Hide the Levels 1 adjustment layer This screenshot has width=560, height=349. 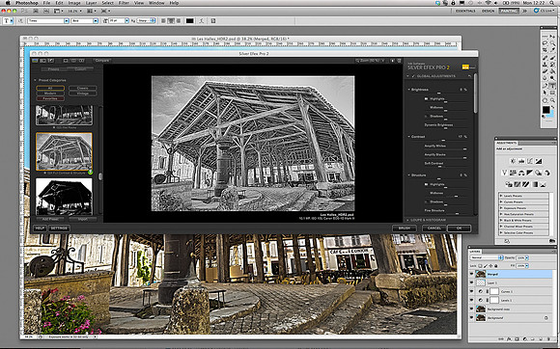tap(472, 300)
